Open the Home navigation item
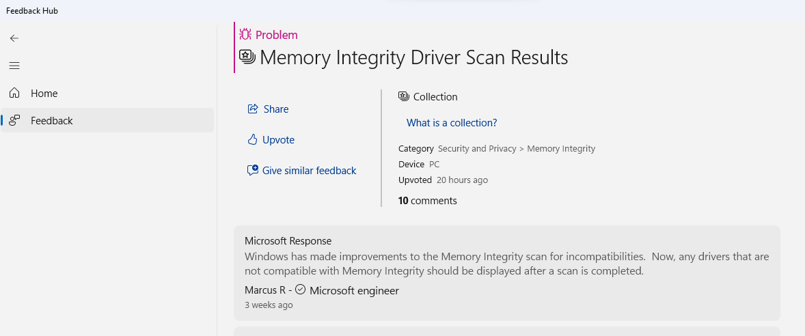This screenshot has width=805, height=336. pyautogui.click(x=107, y=93)
